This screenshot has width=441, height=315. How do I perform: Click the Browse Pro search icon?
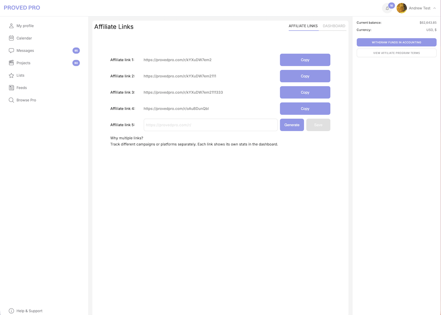(11, 100)
